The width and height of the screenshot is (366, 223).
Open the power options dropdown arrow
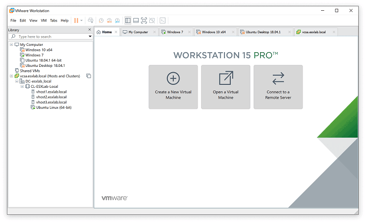pos(81,20)
